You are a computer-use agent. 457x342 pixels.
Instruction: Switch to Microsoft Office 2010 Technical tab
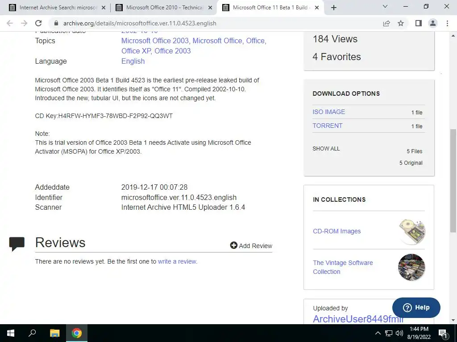click(x=164, y=8)
